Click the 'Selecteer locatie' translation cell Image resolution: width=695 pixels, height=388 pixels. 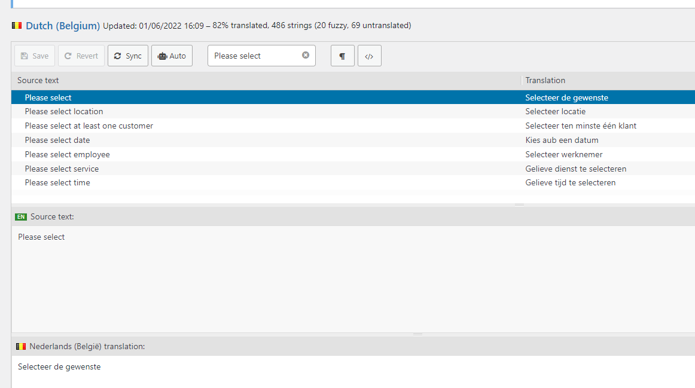[556, 112]
